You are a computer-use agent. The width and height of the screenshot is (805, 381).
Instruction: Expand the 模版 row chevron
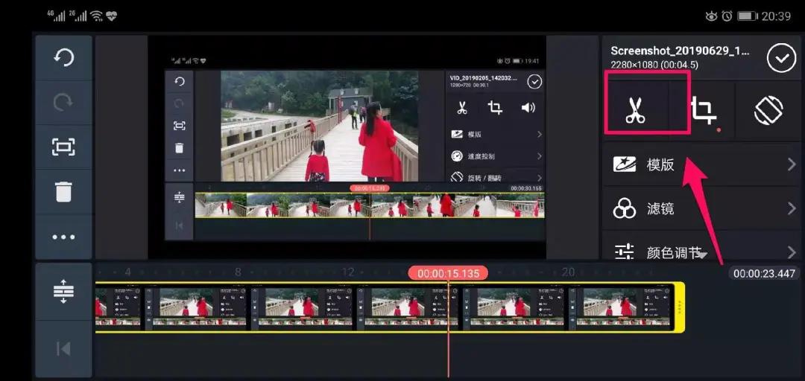[791, 164]
